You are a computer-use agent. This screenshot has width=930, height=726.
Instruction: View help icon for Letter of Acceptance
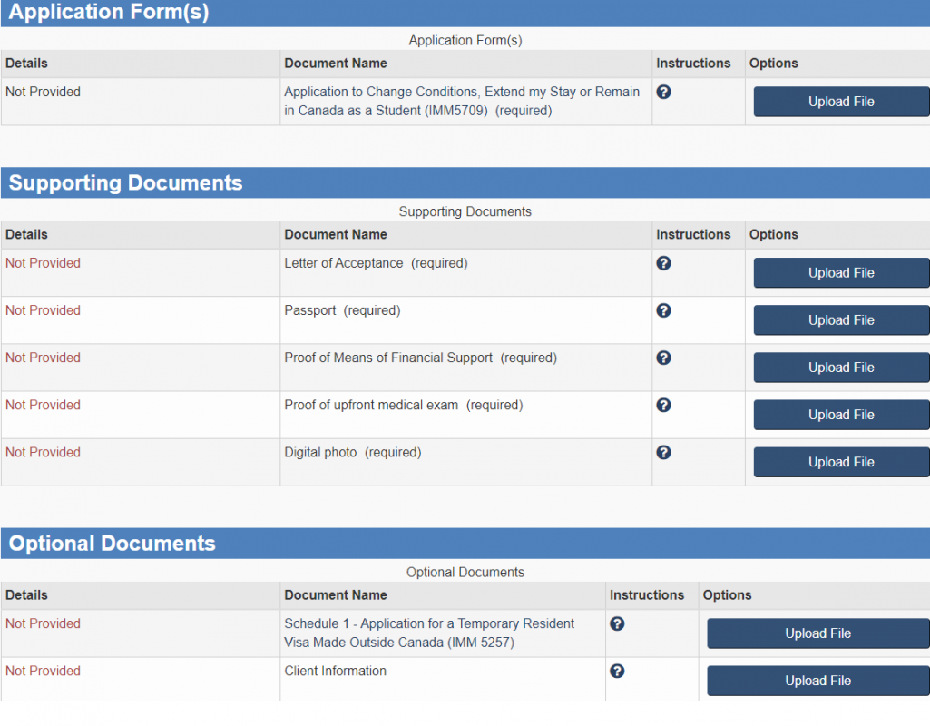663,263
